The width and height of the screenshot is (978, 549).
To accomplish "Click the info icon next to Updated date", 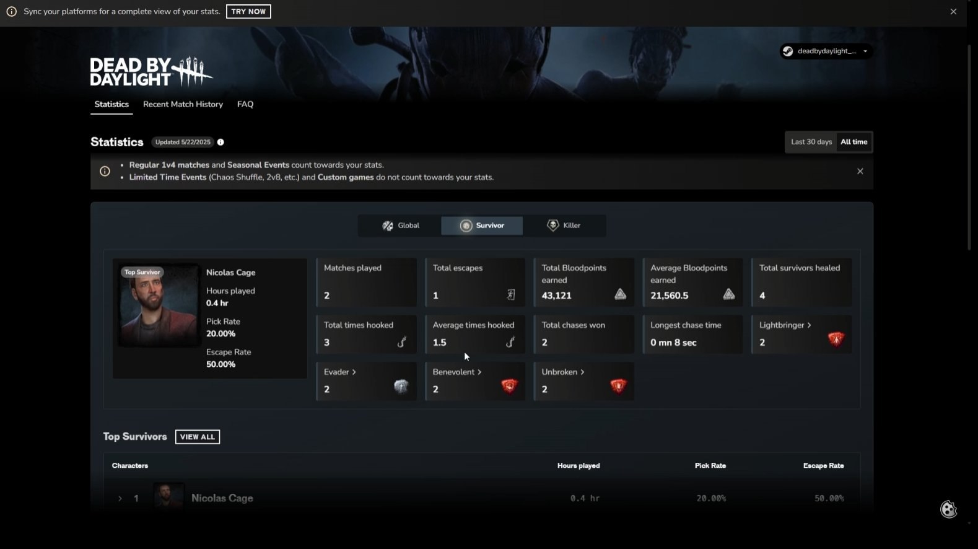I will 220,142.
